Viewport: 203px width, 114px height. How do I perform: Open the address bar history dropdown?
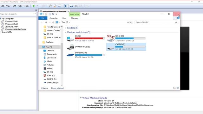[x=128, y=22]
